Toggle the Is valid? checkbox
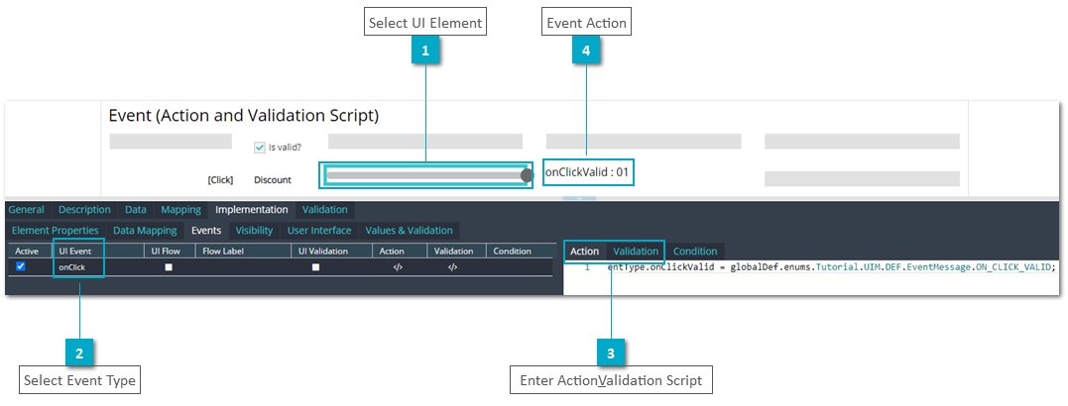This screenshot has width=1068, height=406. tap(260, 148)
